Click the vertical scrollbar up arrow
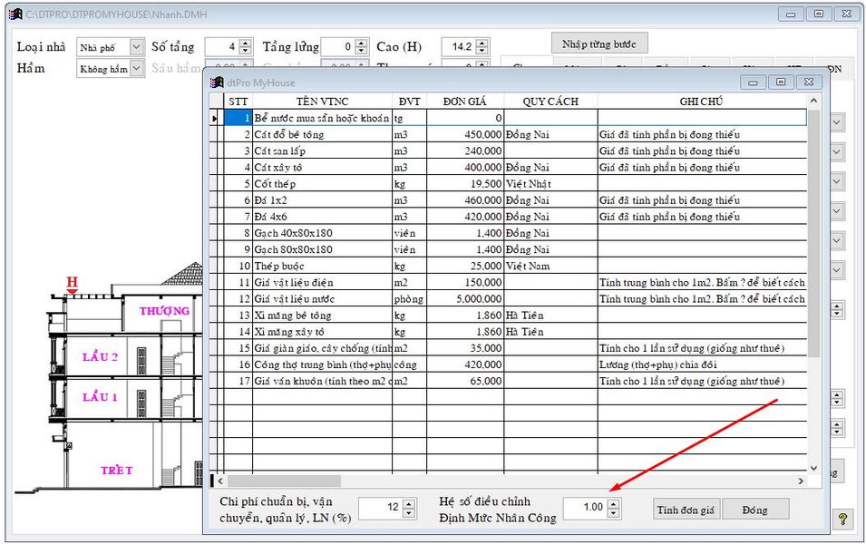 pyautogui.click(x=813, y=102)
